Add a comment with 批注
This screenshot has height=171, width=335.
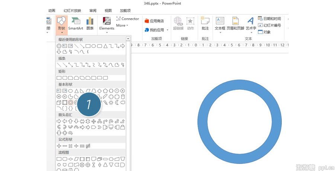[x=205, y=23]
